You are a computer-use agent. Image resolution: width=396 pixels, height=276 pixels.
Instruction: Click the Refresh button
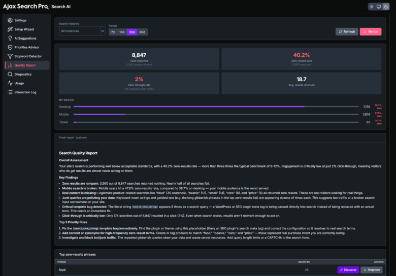[347, 32]
